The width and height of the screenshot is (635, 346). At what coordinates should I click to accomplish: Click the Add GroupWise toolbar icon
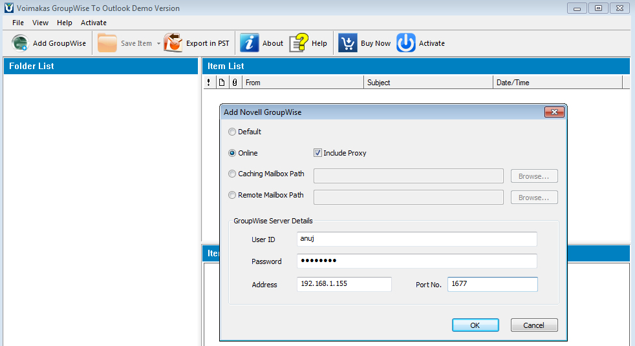[x=20, y=43]
